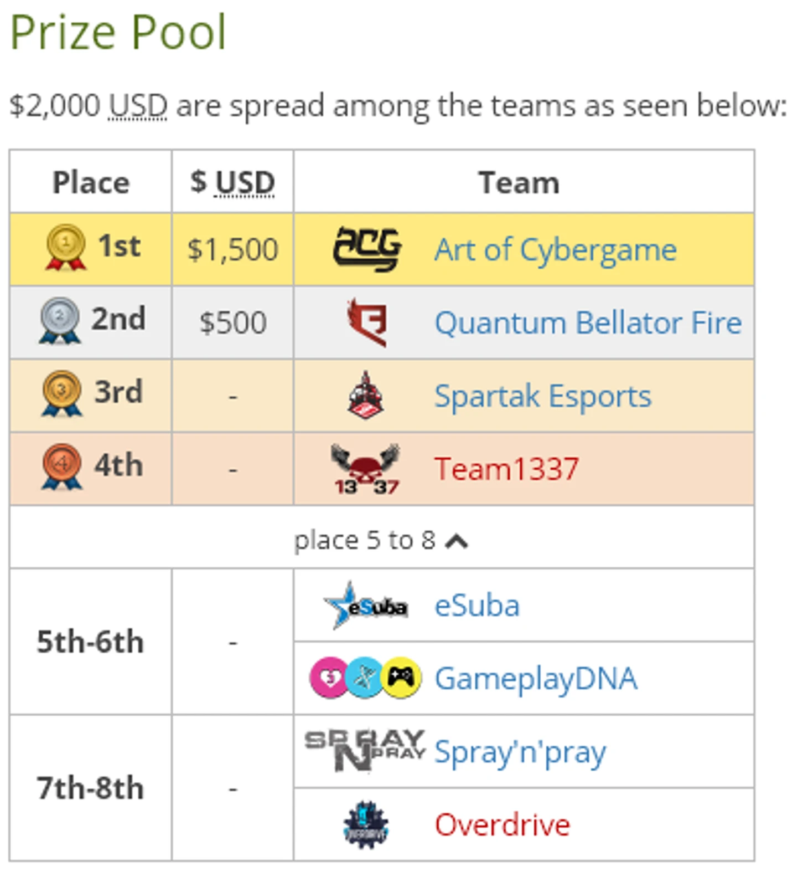Click the Quantum Bellator Fire logo icon
808x882 pixels.
click(x=366, y=322)
